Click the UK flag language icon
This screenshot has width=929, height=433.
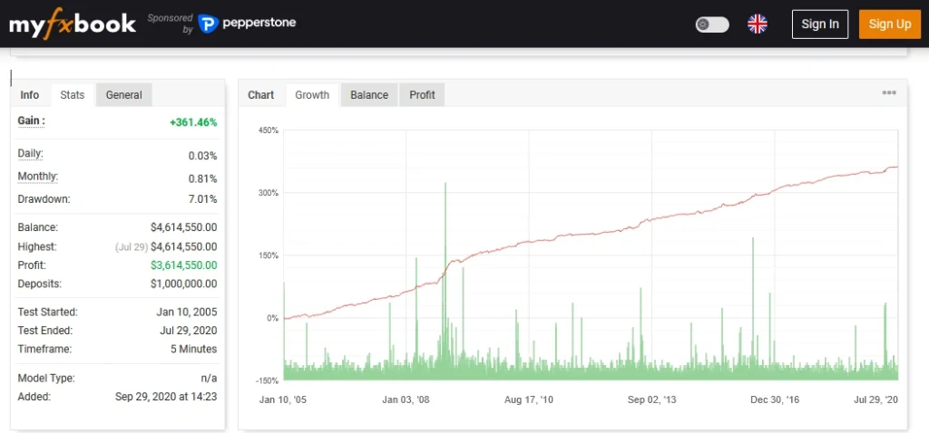757,24
